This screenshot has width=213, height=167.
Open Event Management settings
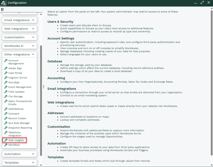click(20, 87)
